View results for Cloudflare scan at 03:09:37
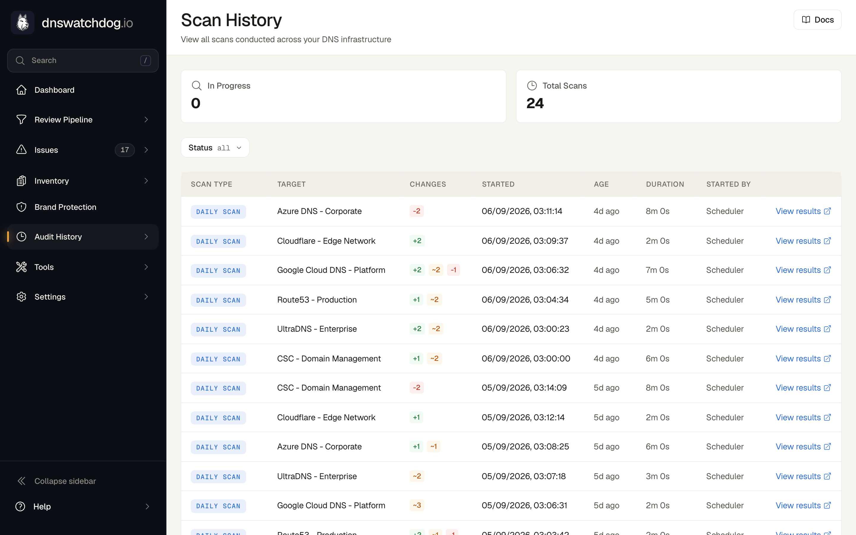 tap(803, 241)
